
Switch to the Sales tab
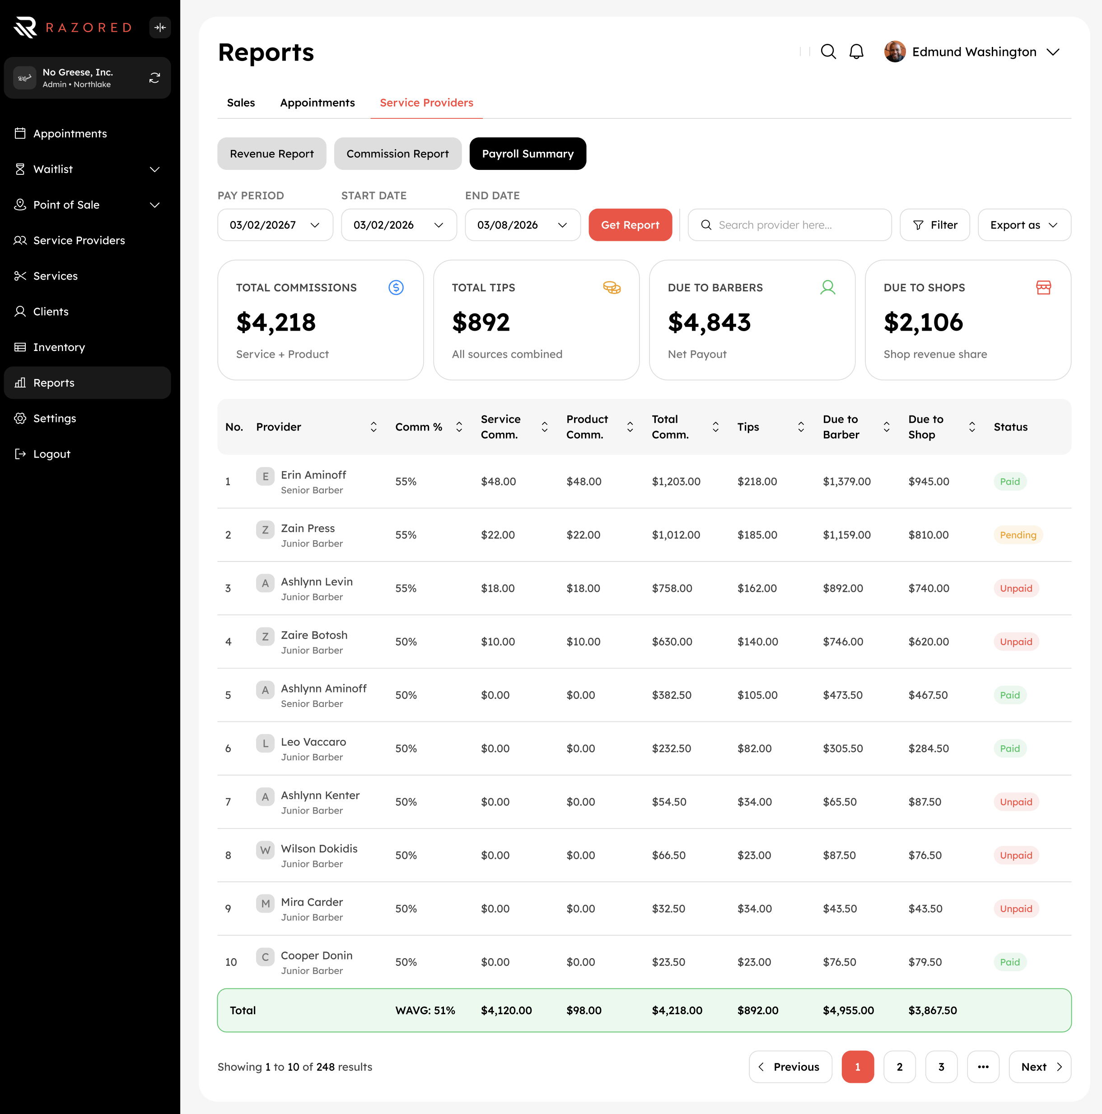[x=241, y=103]
